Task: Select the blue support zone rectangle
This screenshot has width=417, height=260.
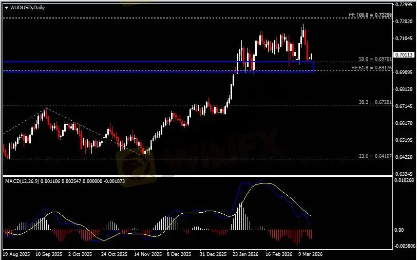Action: (159, 67)
